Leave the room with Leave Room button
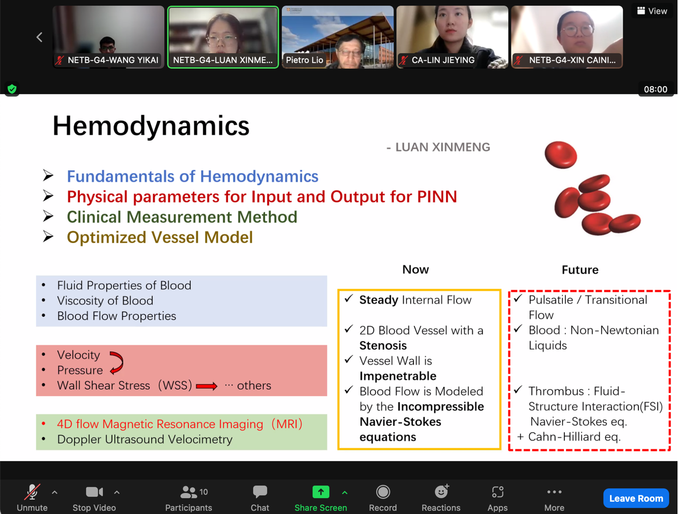 (x=636, y=498)
